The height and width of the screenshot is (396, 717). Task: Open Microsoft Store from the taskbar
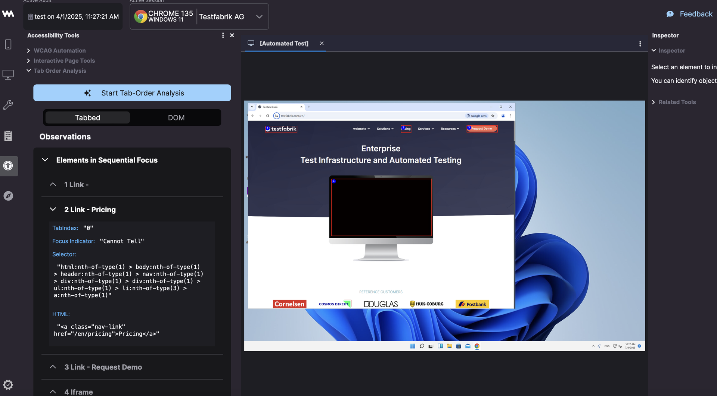(459, 346)
